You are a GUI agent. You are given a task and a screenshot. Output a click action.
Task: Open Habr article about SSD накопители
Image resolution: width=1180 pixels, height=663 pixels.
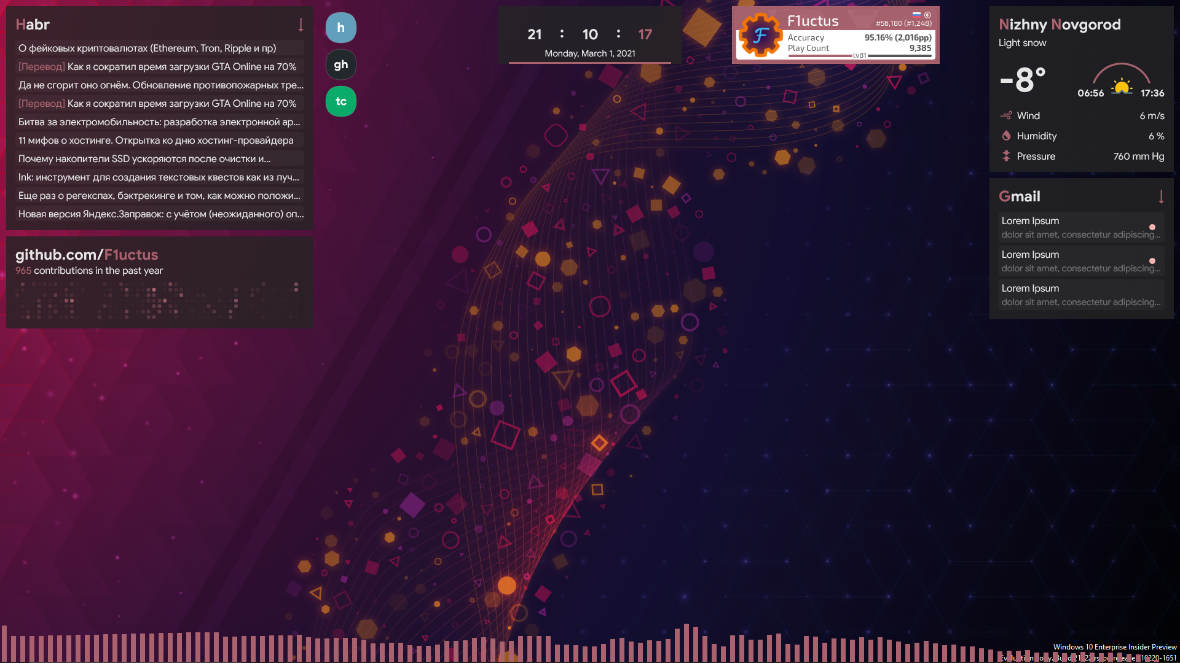pos(144,159)
